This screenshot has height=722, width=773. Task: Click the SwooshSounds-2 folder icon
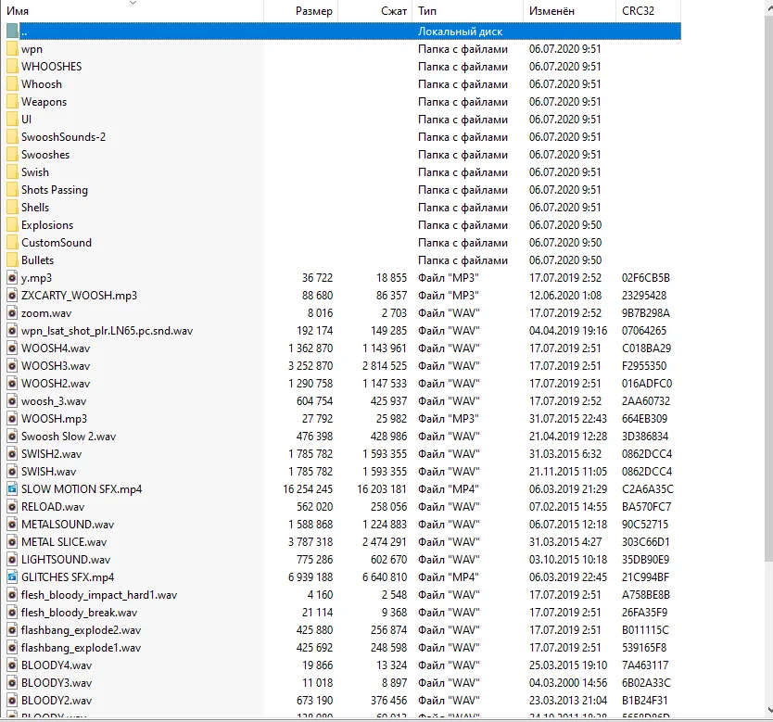pyautogui.click(x=12, y=137)
